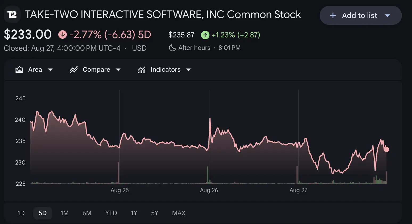The width and height of the screenshot is (412, 224).
Task: Click the Closed: Aug 27 timestamp text
Action: pos(62,48)
